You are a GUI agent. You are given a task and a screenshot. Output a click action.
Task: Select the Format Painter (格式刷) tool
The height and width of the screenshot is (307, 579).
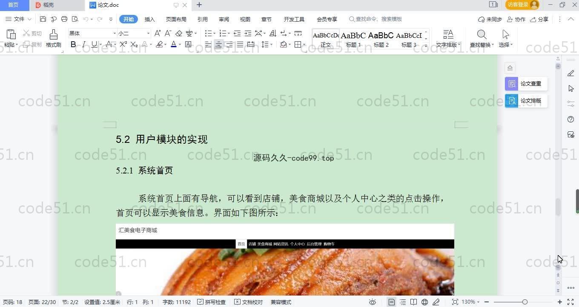pos(53,38)
